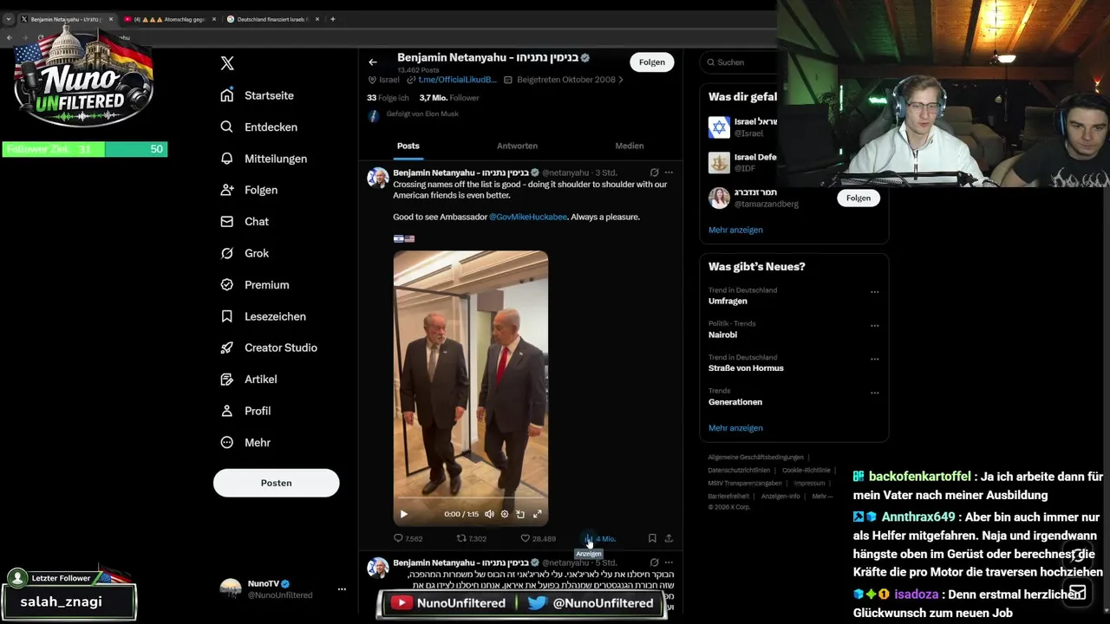Image resolution: width=1110 pixels, height=624 pixels.
Task: Click the Suchen search field
Action: pos(737,62)
